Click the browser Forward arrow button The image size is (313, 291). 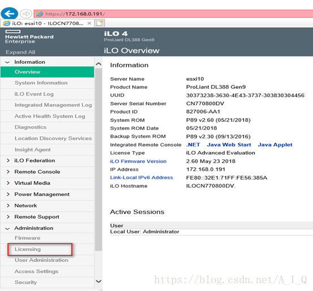(26, 14)
